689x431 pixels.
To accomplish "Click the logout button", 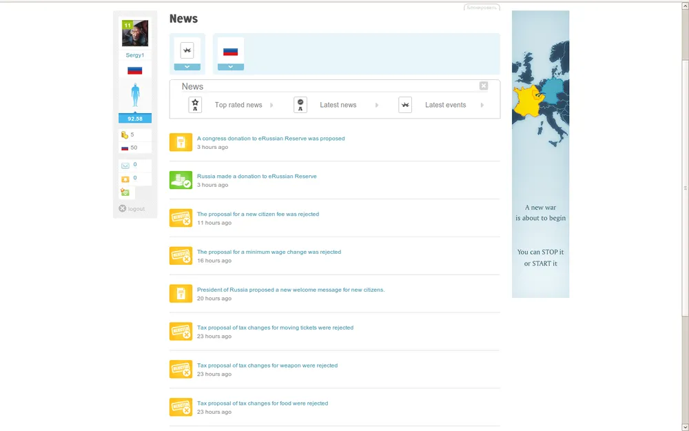I will pos(132,208).
